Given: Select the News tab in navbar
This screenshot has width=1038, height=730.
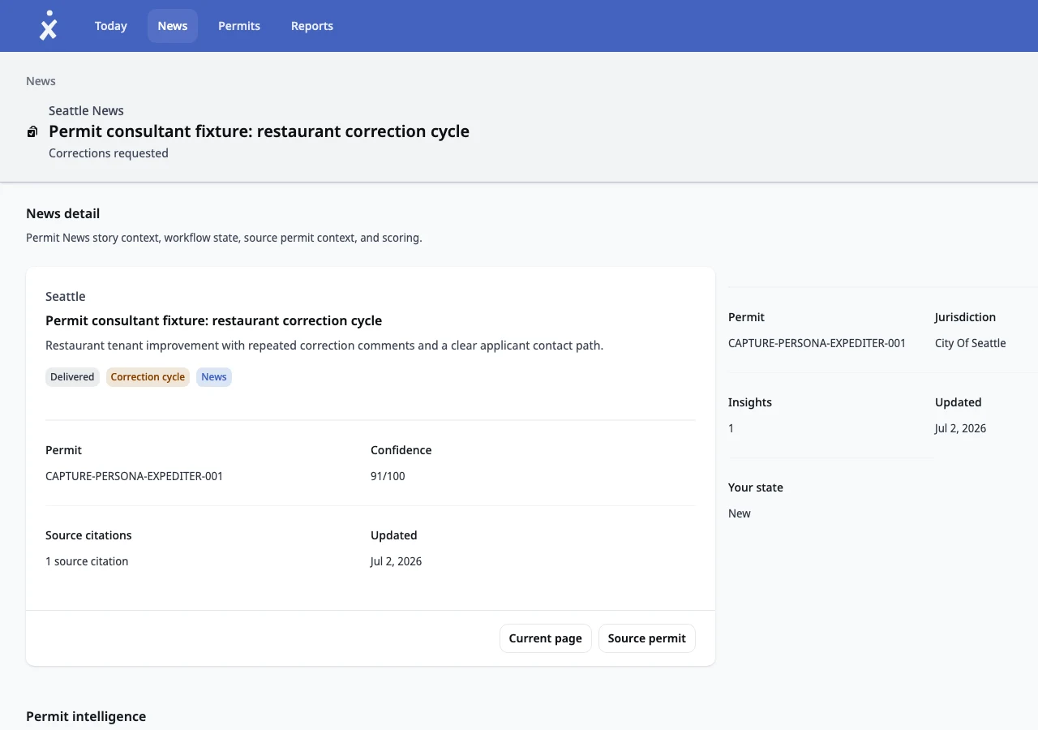Looking at the screenshot, I should 173,26.
